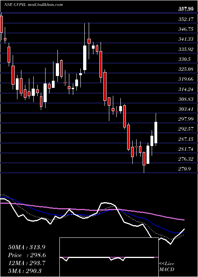Click the last white candlestick near 298
The width and height of the screenshot is (198, 277).
(x=156, y=133)
